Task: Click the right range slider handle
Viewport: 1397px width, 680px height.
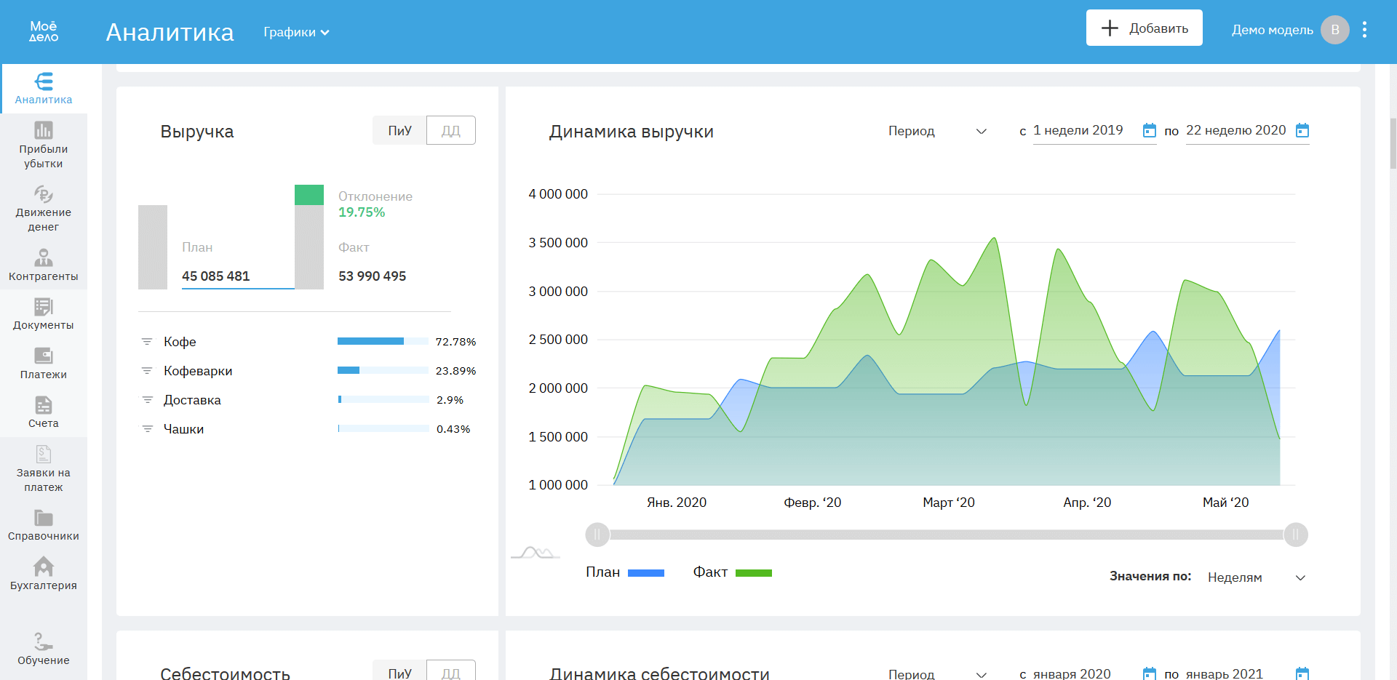Action: point(1295,535)
